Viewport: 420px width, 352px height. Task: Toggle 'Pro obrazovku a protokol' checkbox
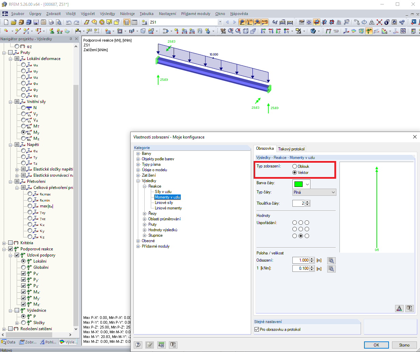coord(257,329)
